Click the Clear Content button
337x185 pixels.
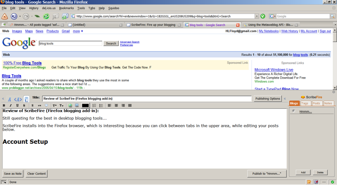(36, 174)
